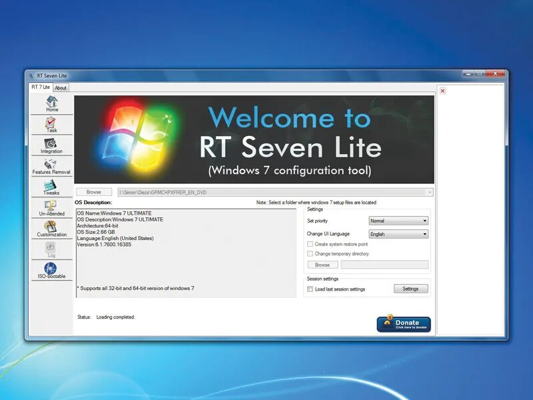Enable Create system restore point checkbox

pos(310,244)
